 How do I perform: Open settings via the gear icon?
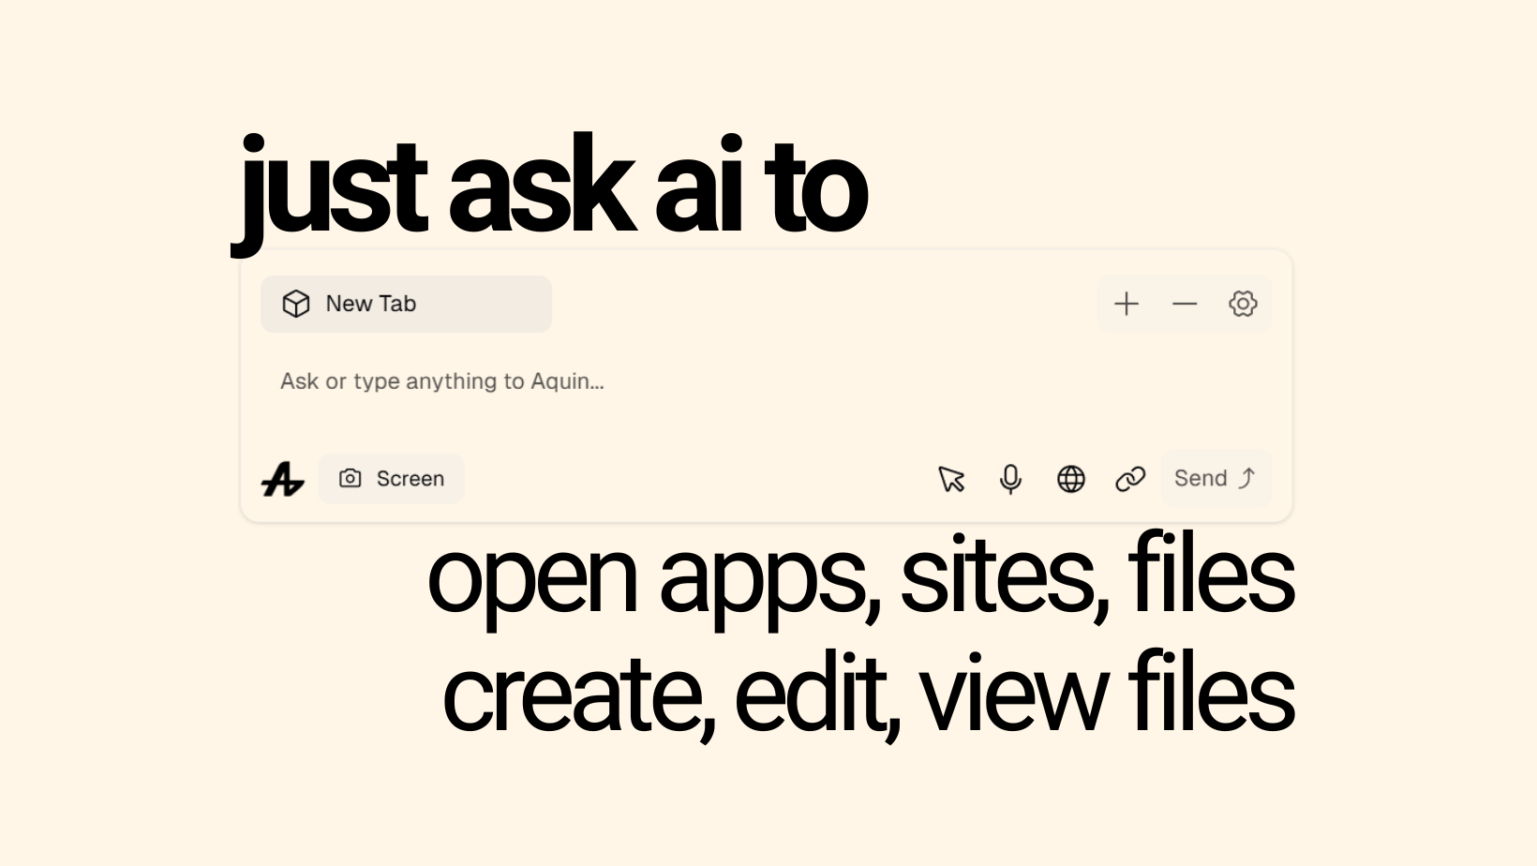[1243, 304]
